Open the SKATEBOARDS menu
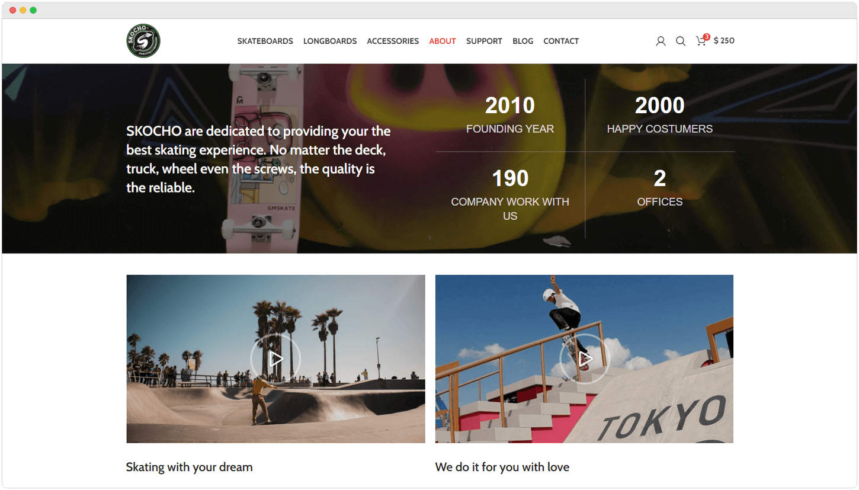This screenshot has width=859, height=490. coord(265,41)
